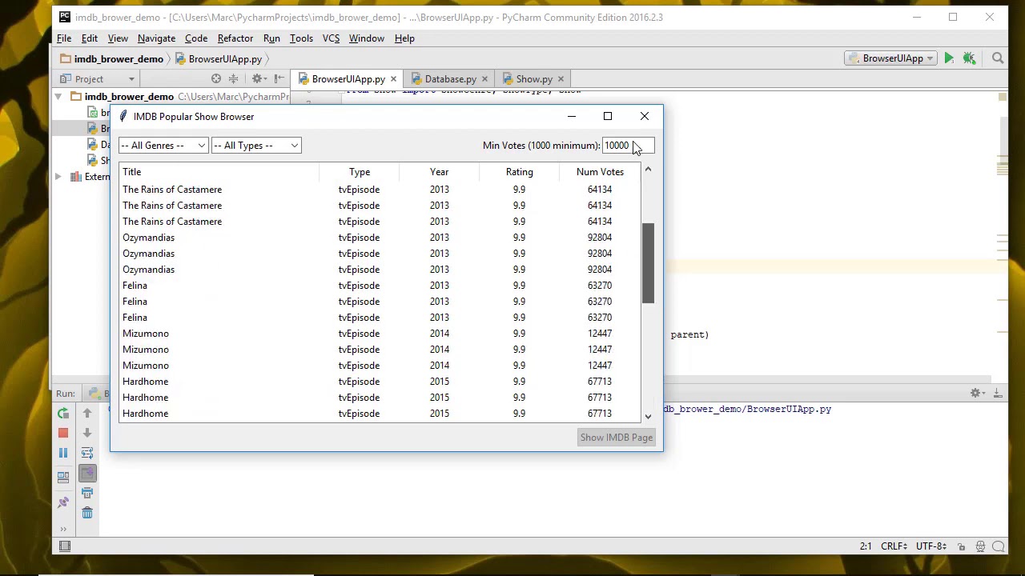This screenshot has width=1025, height=576.
Task: Click the Show IMDB Page button
Action: [x=617, y=438]
